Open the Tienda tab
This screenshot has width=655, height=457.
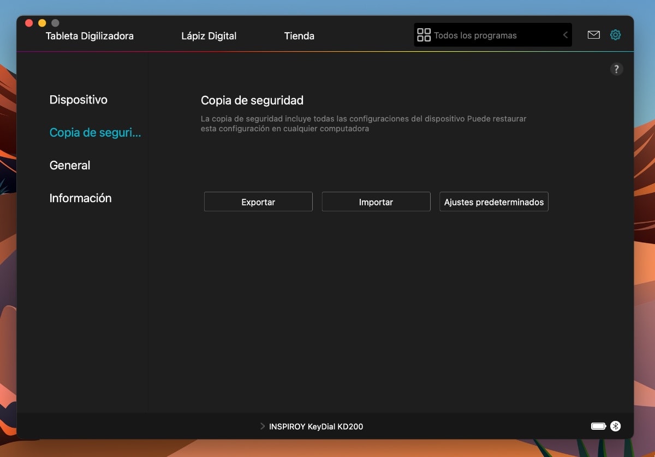point(299,36)
